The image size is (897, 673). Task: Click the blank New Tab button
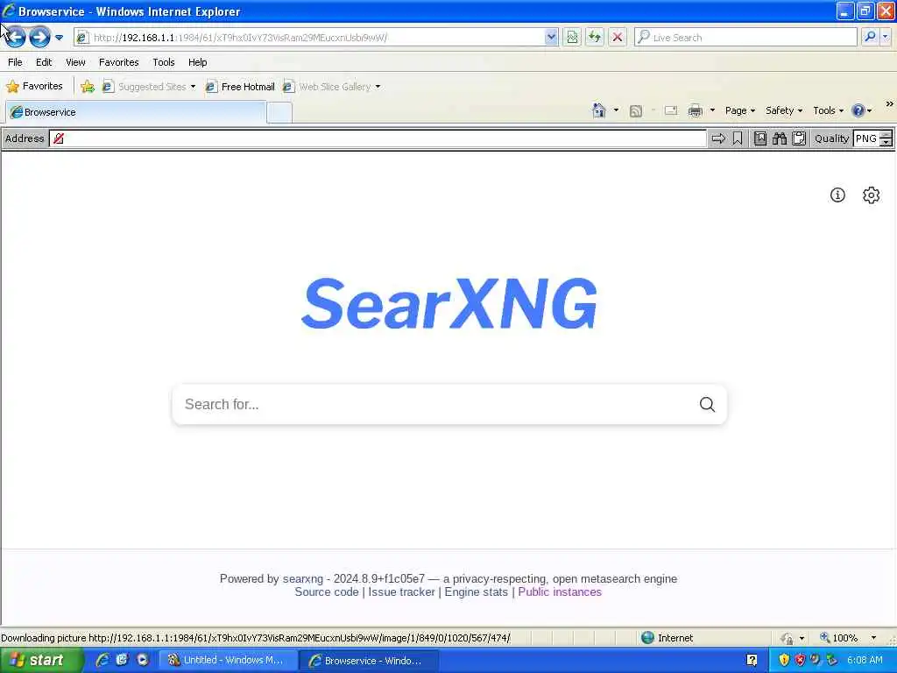[x=279, y=113]
